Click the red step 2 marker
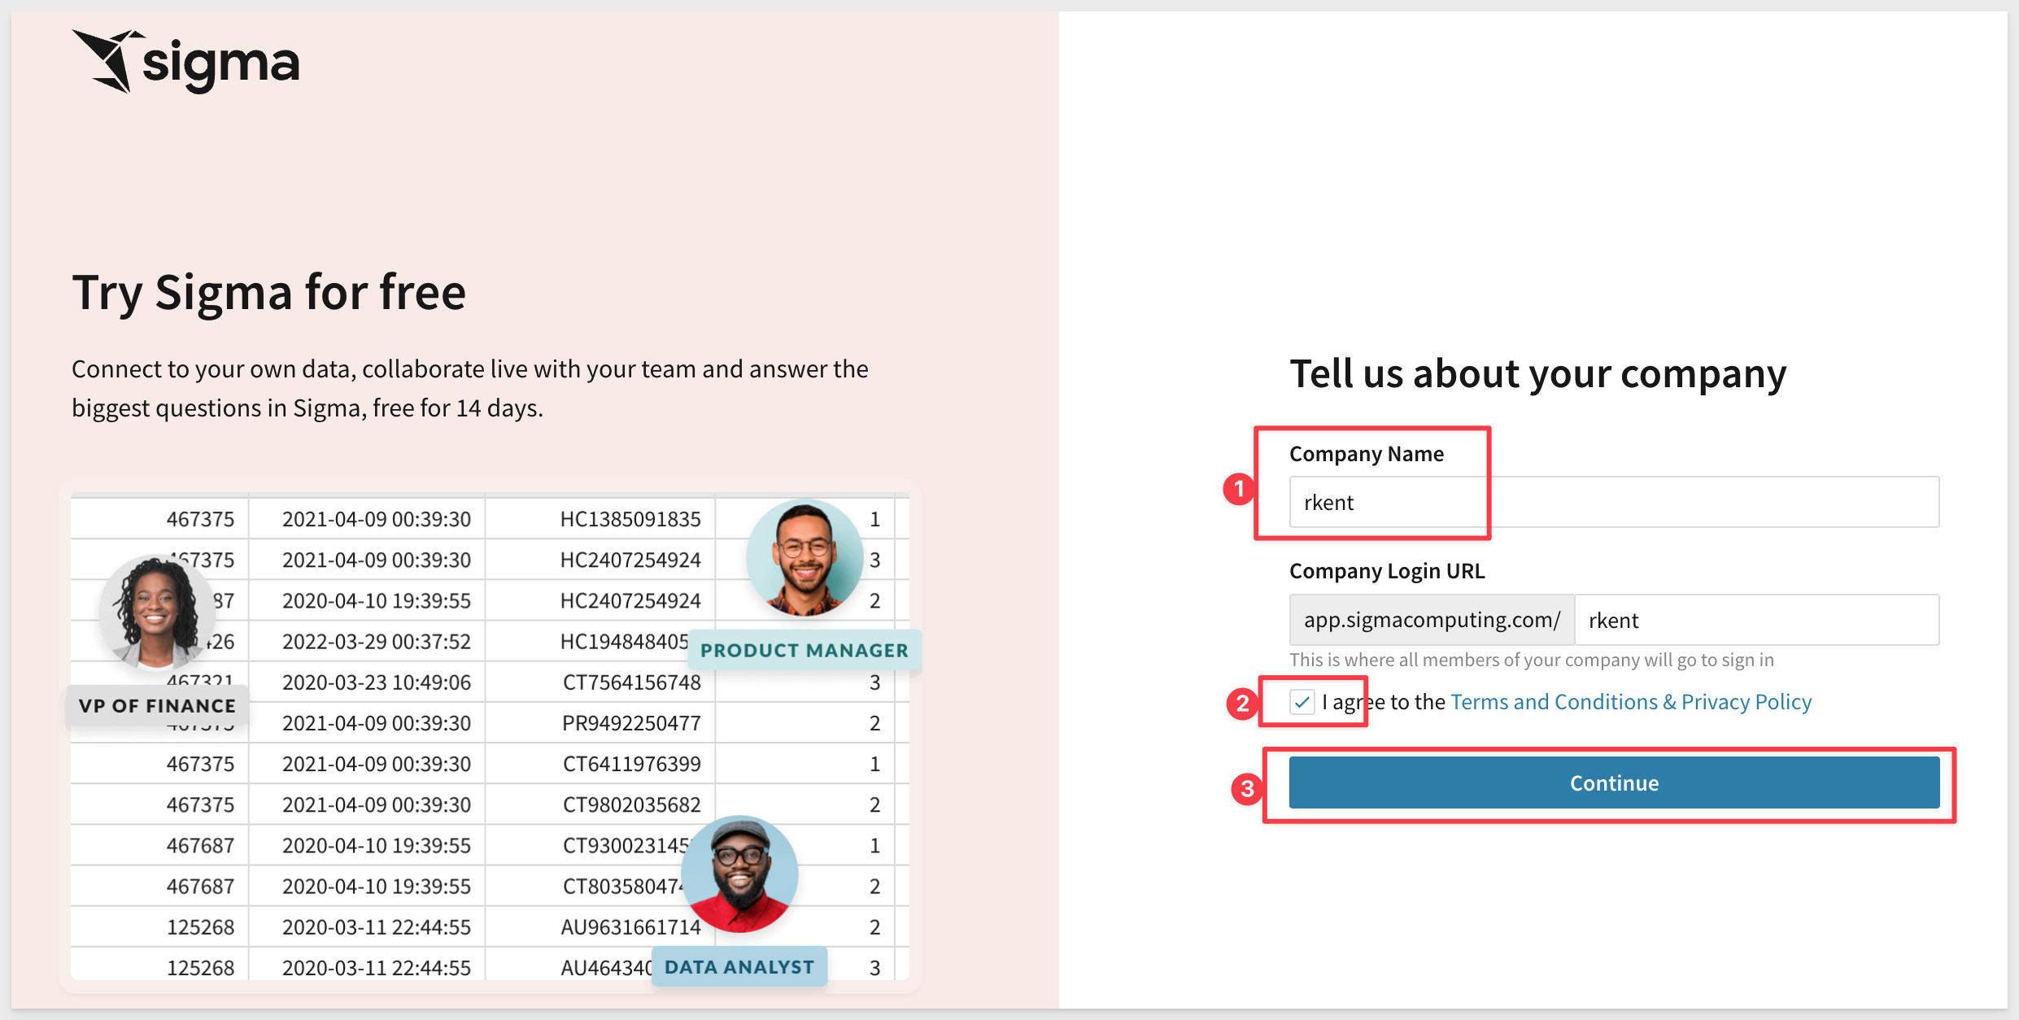Viewport: 2019px width, 1020px height. [1242, 703]
